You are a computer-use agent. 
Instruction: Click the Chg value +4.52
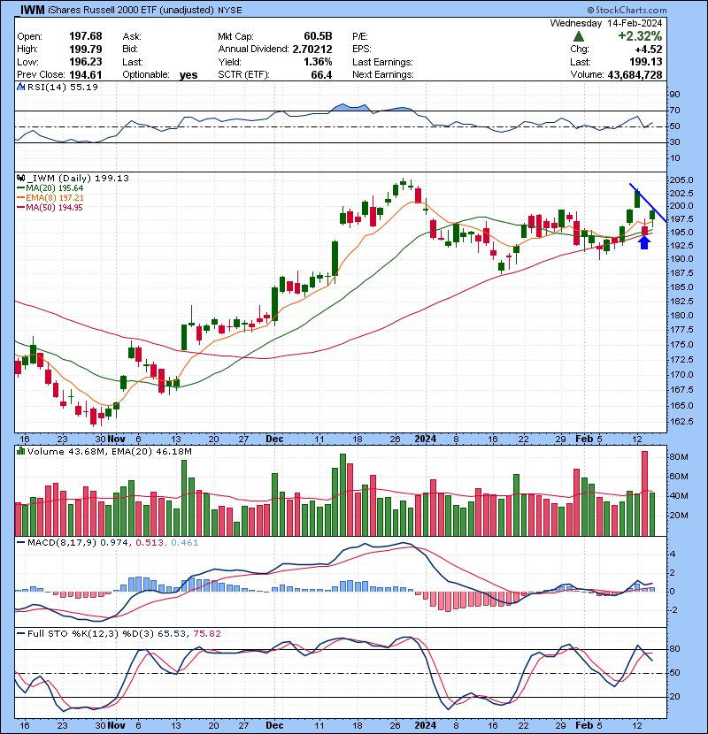pyautogui.click(x=649, y=50)
